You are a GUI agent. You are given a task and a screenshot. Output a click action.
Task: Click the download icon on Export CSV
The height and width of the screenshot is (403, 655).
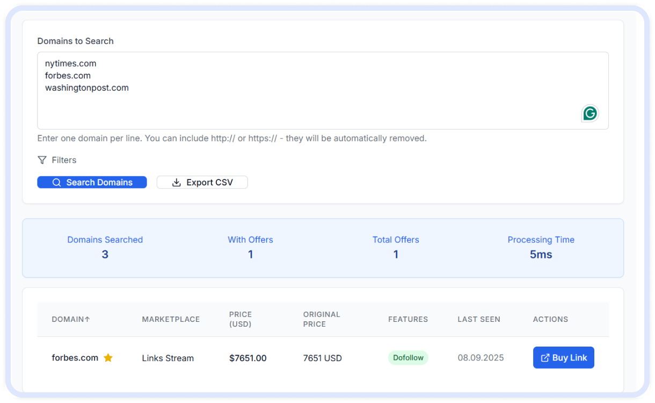coord(176,182)
